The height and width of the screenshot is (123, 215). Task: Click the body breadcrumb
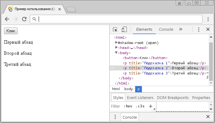128,89
